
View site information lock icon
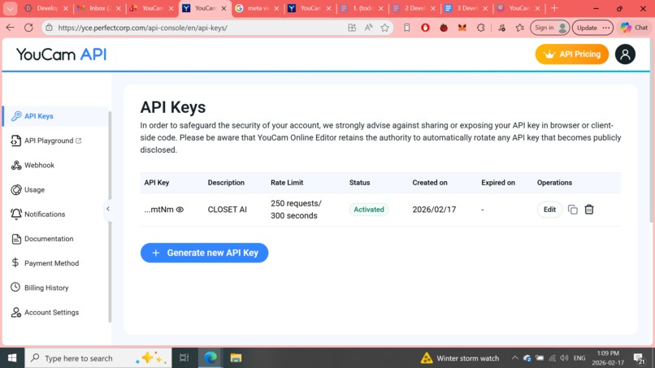tap(50, 28)
